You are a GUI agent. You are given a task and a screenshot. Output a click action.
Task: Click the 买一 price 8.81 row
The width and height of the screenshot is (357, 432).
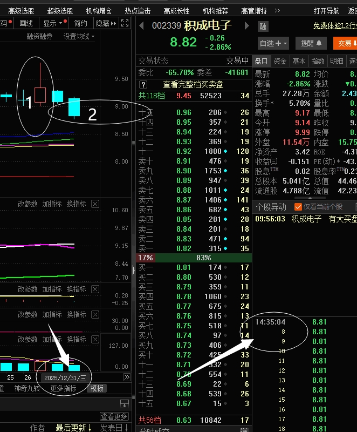pyautogui.click(x=194, y=267)
